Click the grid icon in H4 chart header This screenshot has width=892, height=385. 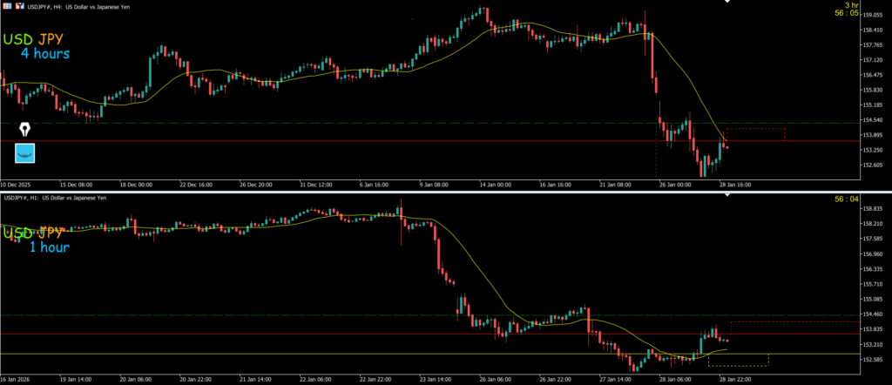(7, 6)
